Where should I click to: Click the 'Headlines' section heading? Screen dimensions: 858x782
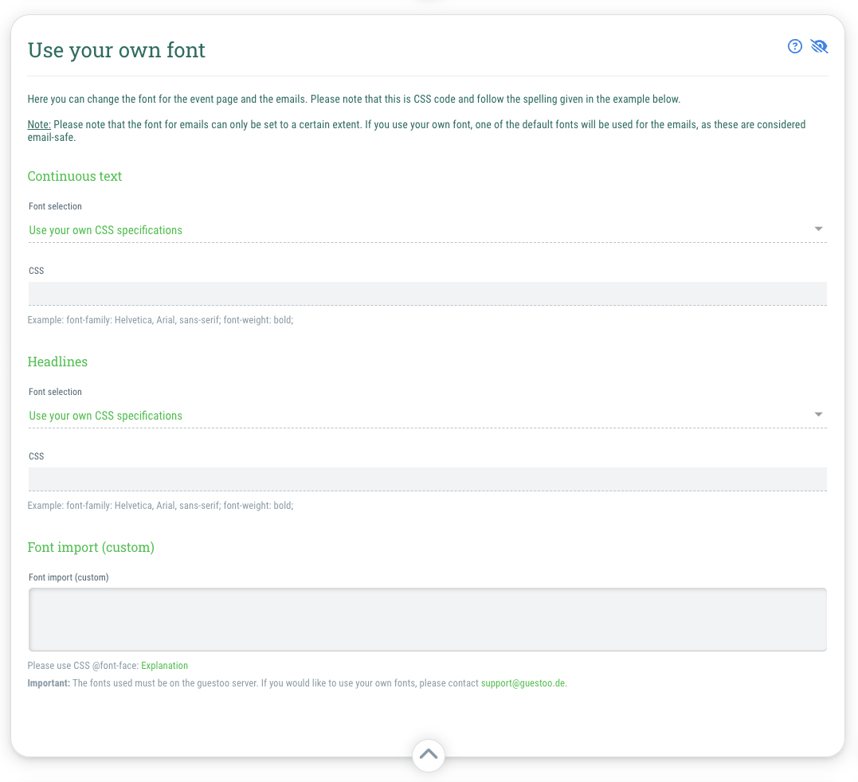tap(57, 362)
